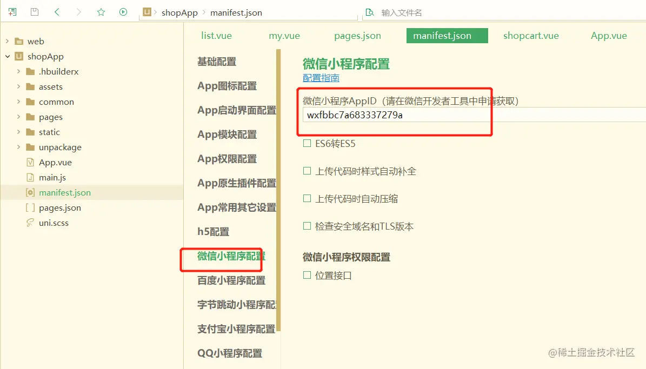Click the shopApp project icon in breadcrumb
646x369 pixels.
point(147,12)
